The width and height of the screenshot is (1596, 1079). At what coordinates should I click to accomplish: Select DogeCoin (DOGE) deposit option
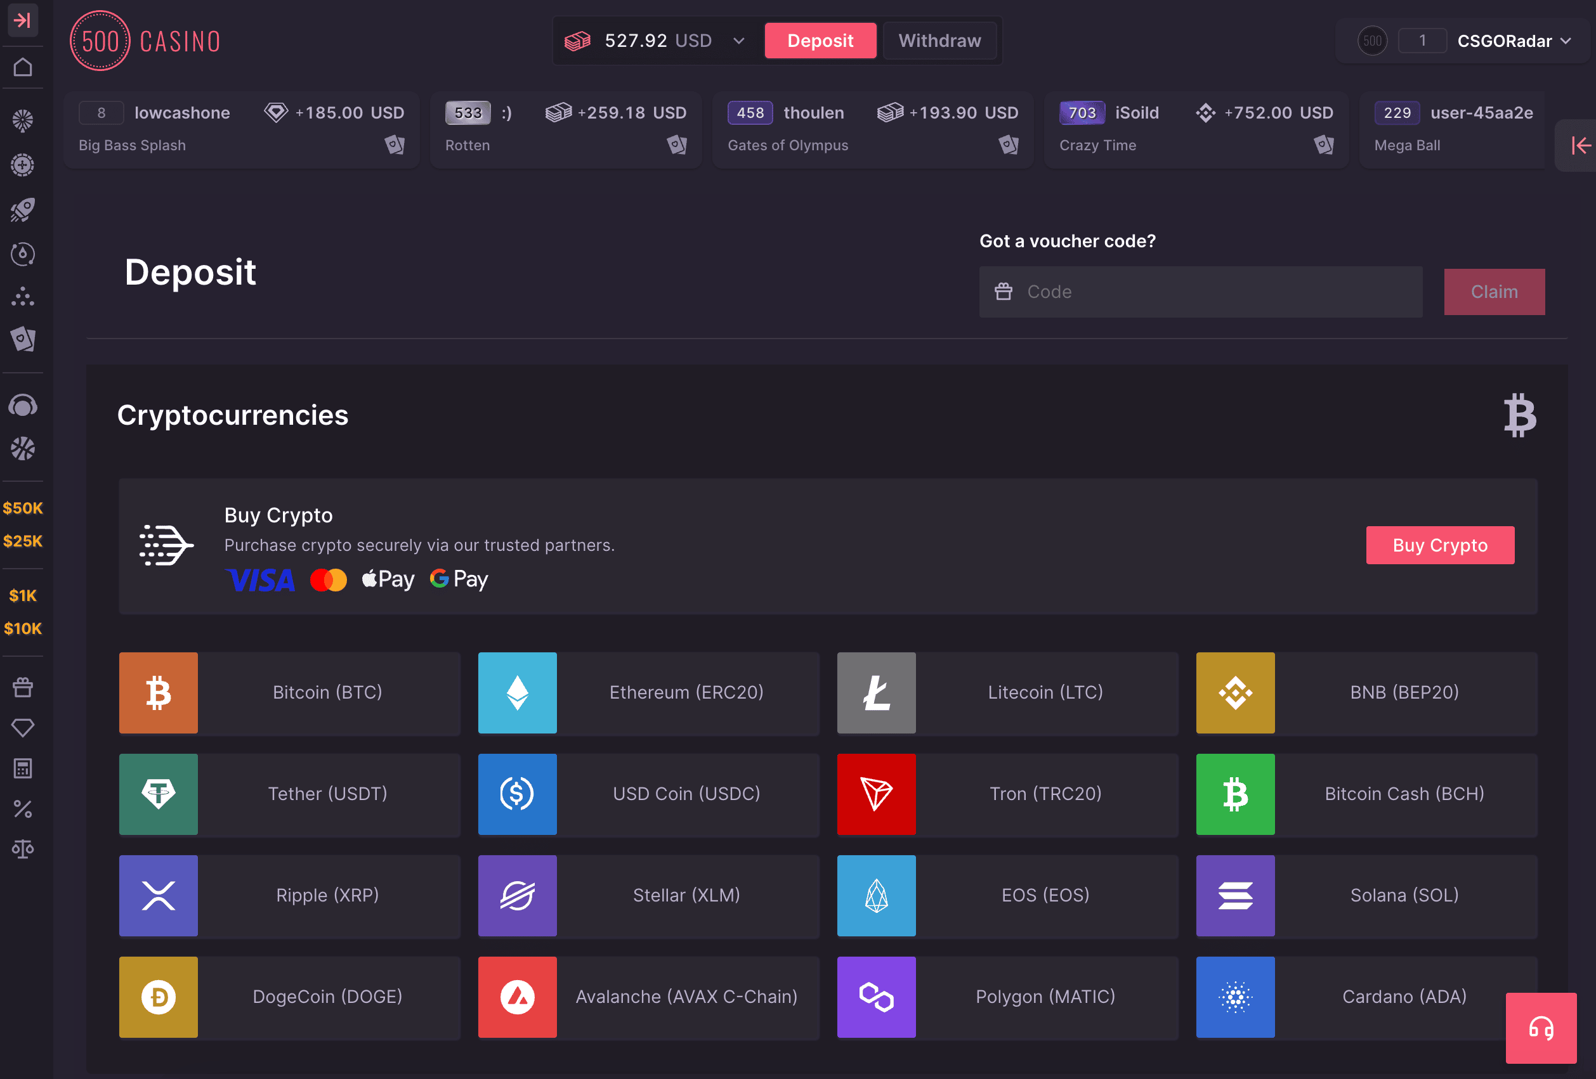click(290, 997)
